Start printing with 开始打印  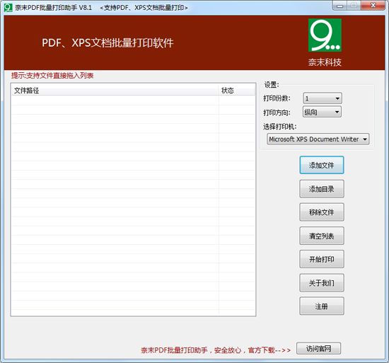point(322,259)
